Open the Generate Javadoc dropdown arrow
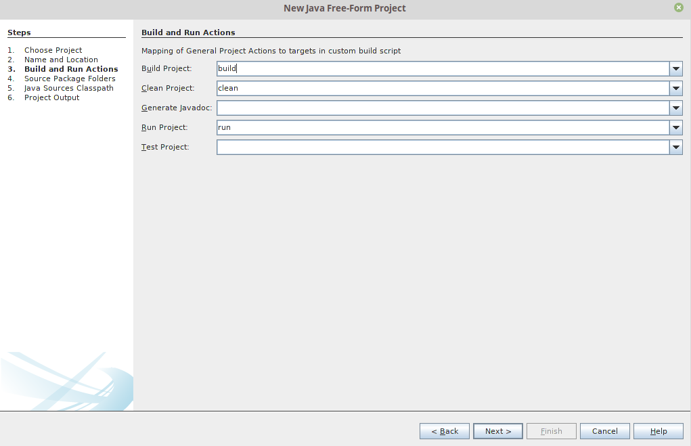The image size is (691, 446). click(675, 108)
